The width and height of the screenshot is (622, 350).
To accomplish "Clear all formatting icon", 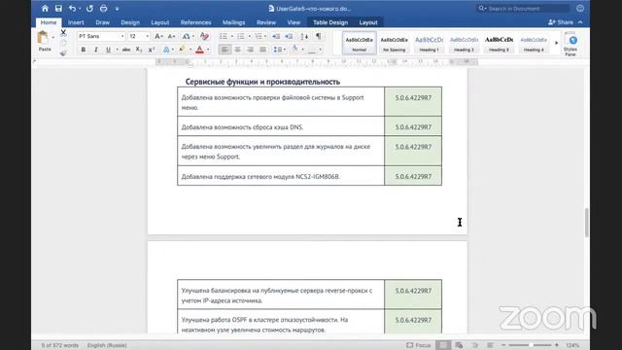I will 204,37.
